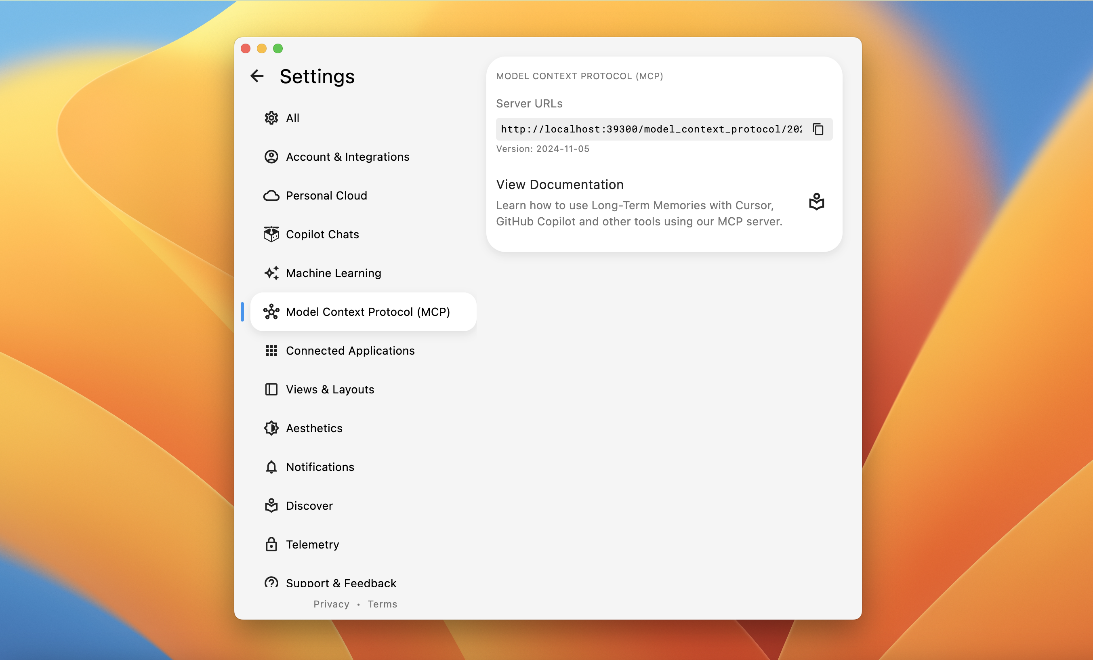Switch to Copilot Chats settings
The image size is (1093, 660).
363,234
